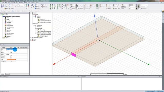
Task: Select CreateBox in the model tree
Action: [42, 19]
